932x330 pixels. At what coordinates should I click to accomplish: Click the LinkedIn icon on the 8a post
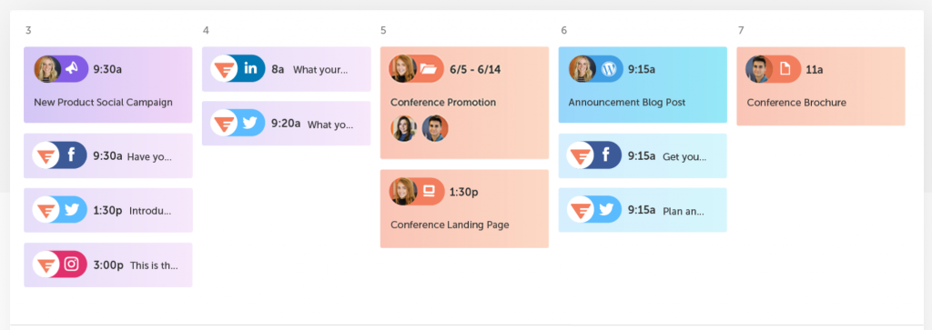[x=250, y=69]
